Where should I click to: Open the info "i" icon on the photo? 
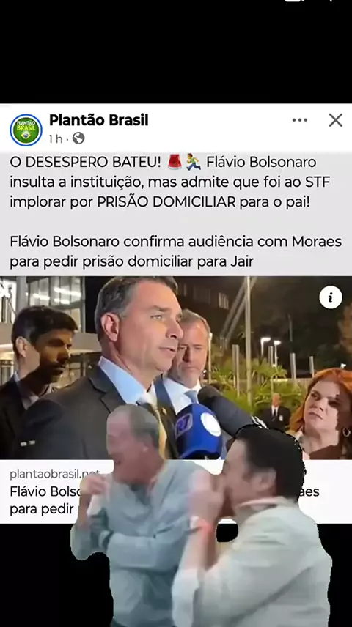coord(331,297)
